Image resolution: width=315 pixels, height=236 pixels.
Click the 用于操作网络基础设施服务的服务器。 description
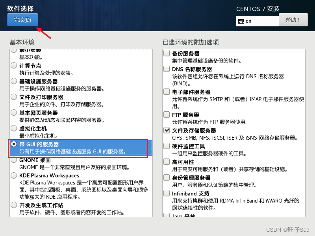(x=62, y=88)
